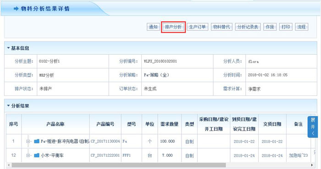321x169 pixels.
Task: Click the blue folder icon for 小米-平衡车
Action: (37, 155)
